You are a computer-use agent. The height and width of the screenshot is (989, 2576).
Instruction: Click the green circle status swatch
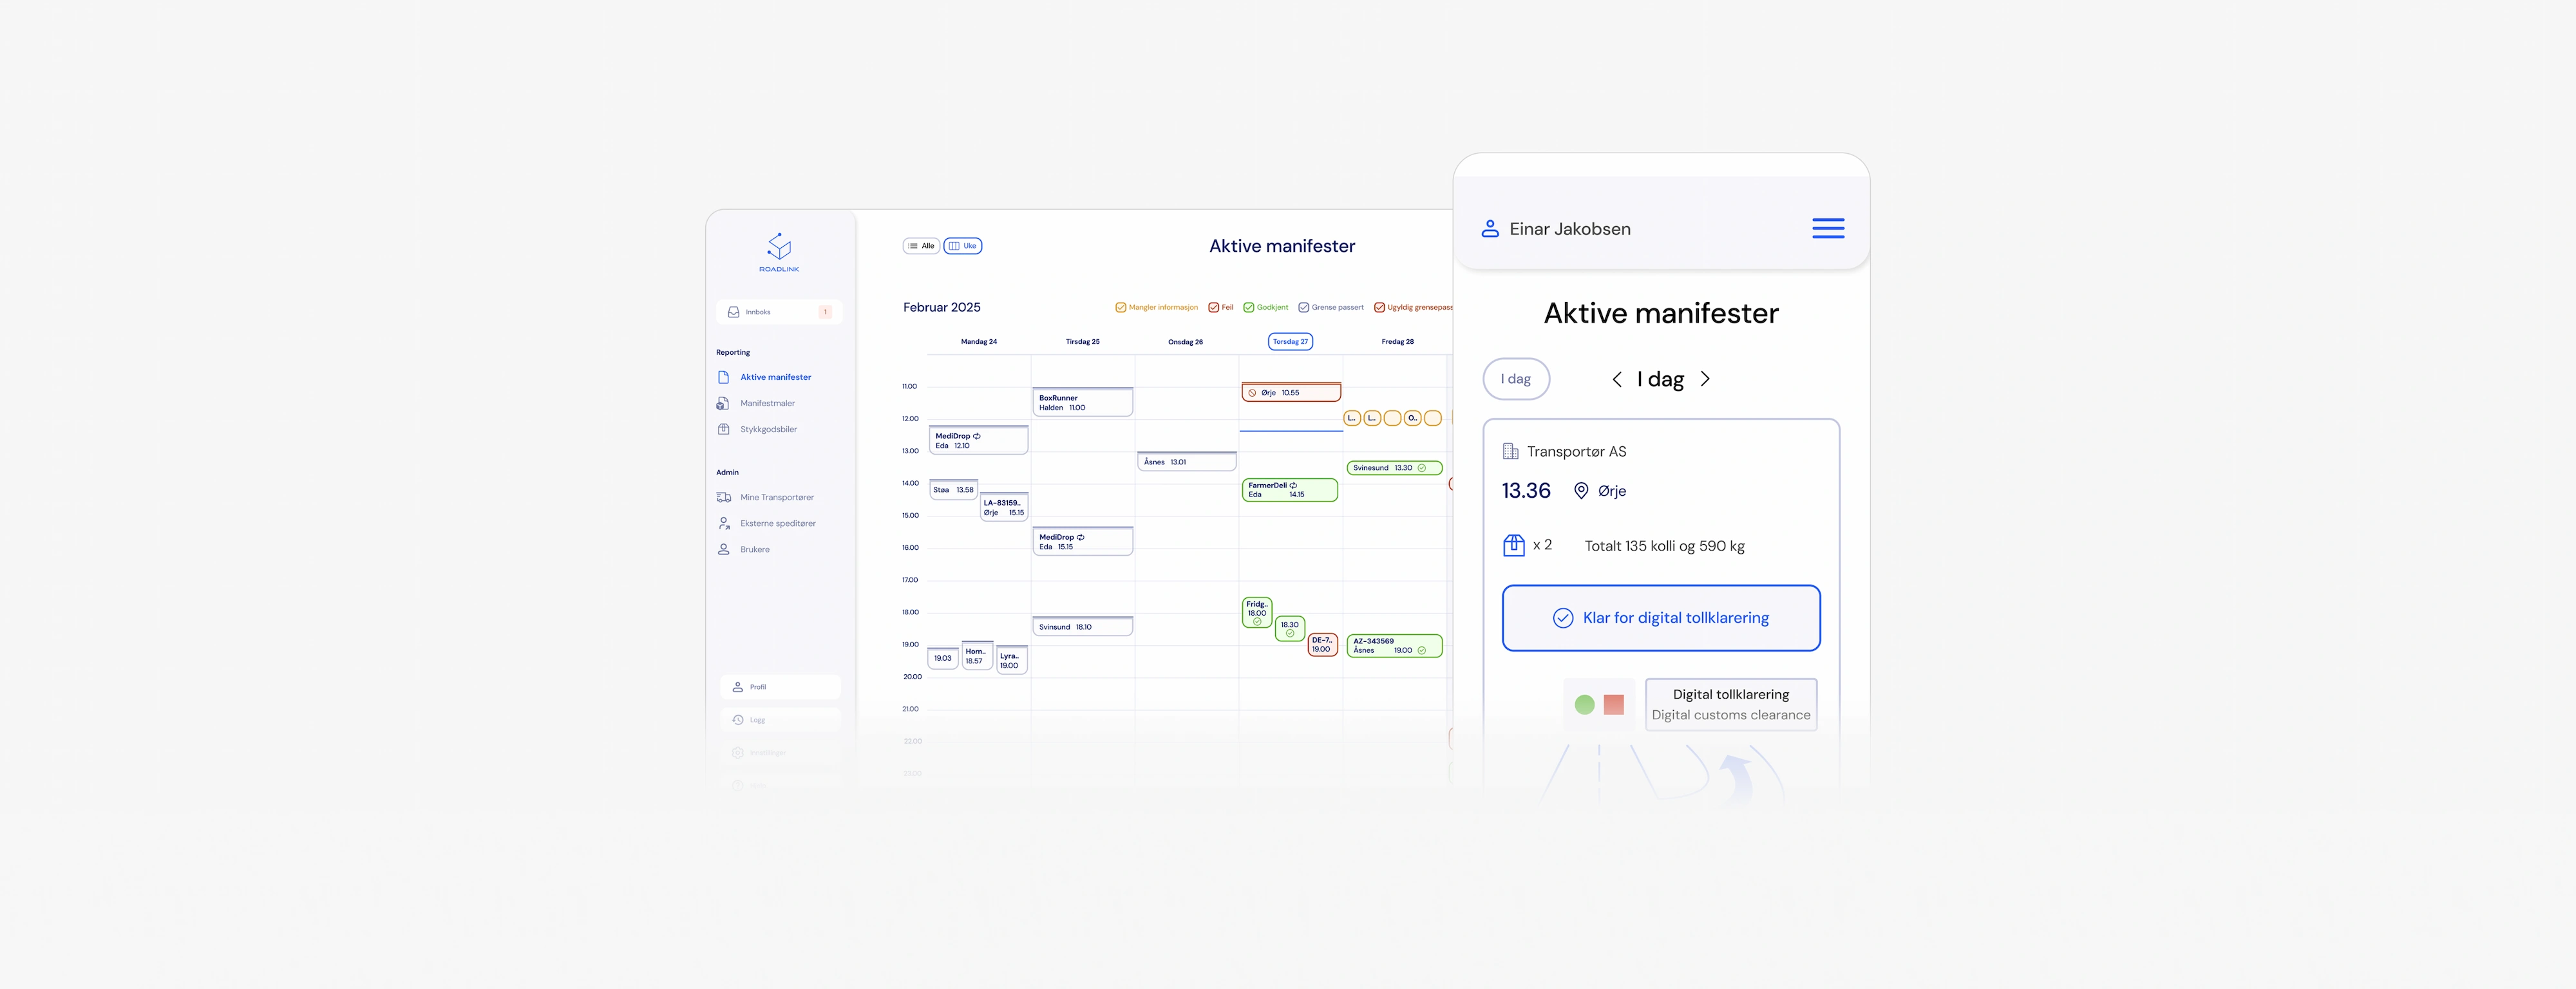click(1584, 705)
